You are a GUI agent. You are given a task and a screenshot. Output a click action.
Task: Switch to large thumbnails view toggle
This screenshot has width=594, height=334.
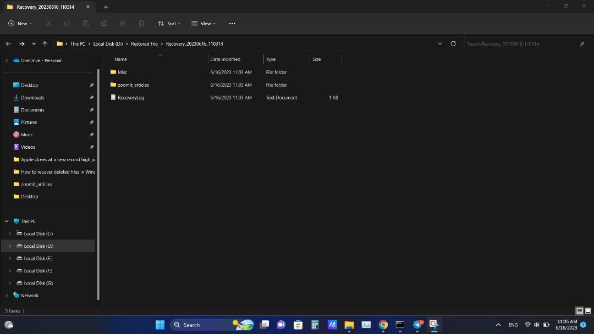(588, 311)
